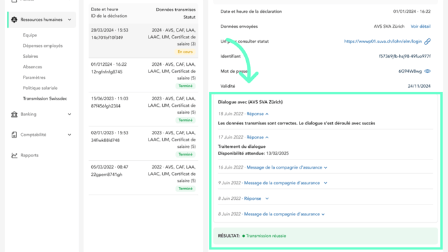
Task: Select declaration 22gpem8741gh row
Action: click(x=143, y=178)
